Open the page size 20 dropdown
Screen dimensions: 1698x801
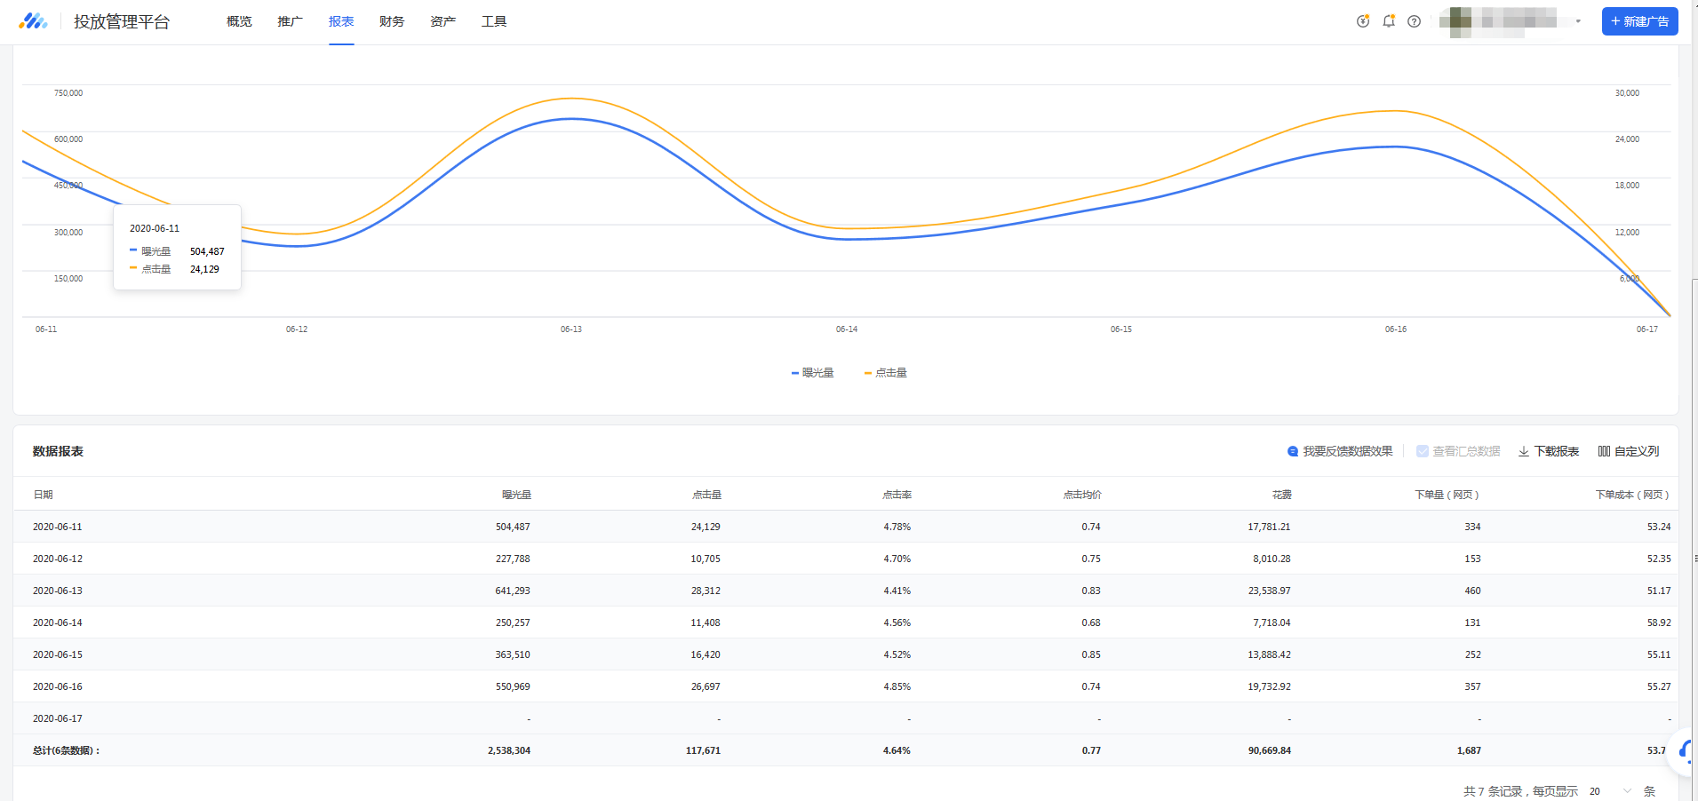1610,791
